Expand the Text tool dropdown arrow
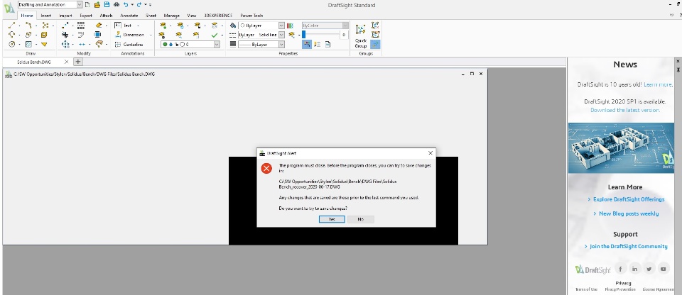Viewport: 682px width, 295px height. [138, 26]
